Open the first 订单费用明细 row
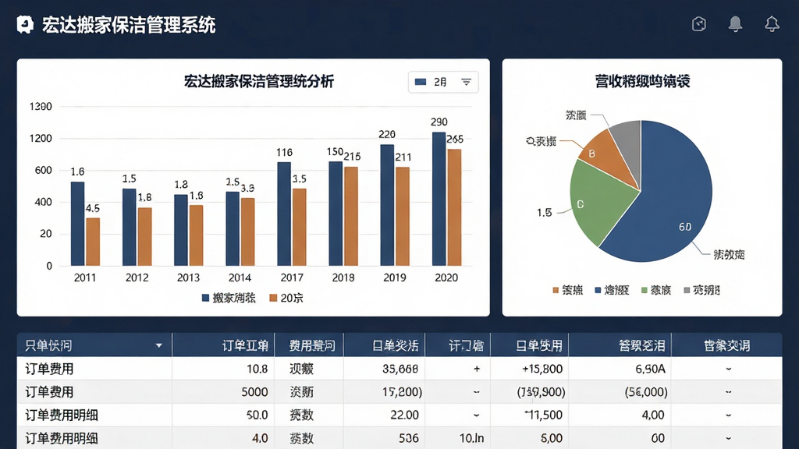Screen dimensions: 799x449 tap(399, 415)
